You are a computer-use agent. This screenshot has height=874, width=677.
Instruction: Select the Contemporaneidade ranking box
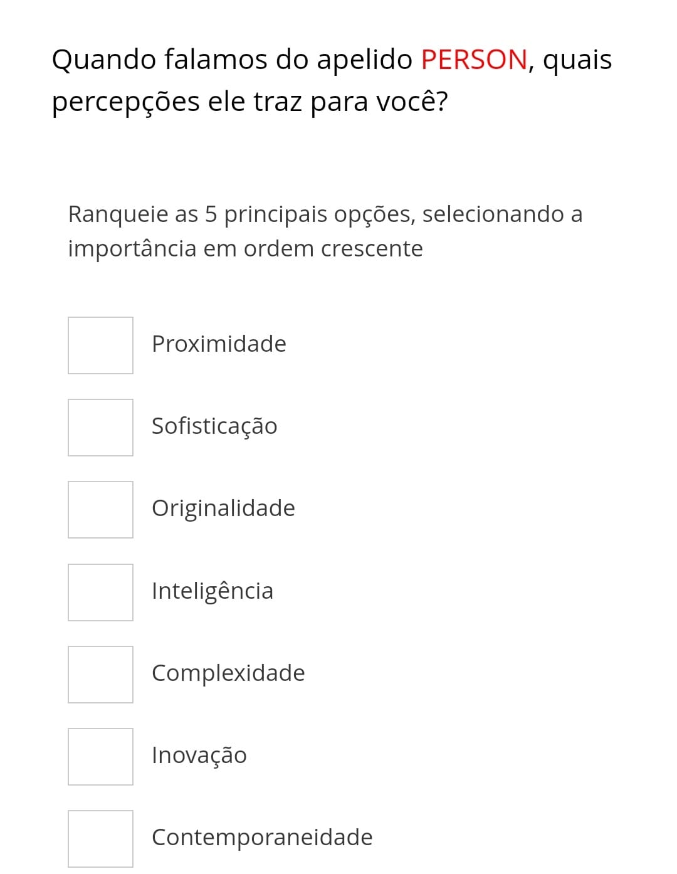[x=100, y=839]
